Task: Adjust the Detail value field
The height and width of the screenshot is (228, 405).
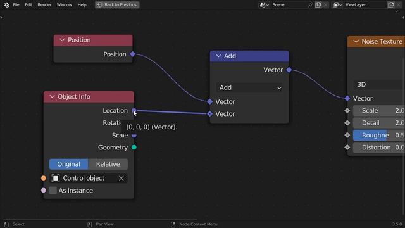Action: coord(379,123)
